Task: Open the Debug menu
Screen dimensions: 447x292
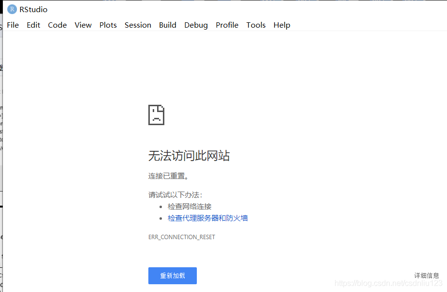Action: (196, 25)
